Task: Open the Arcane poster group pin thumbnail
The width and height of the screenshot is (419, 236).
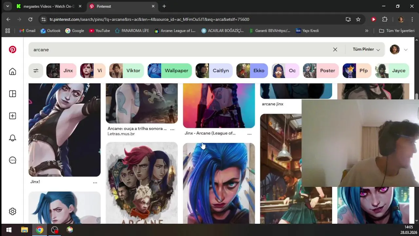Action: click(x=142, y=183)
